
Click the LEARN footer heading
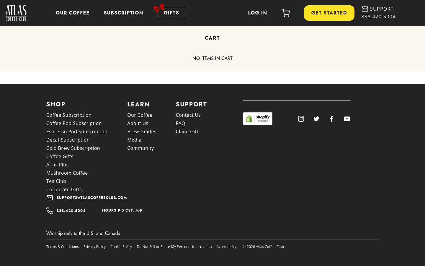[138, 104]
